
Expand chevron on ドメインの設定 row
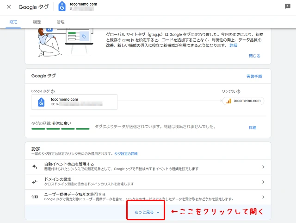(263, 182)
